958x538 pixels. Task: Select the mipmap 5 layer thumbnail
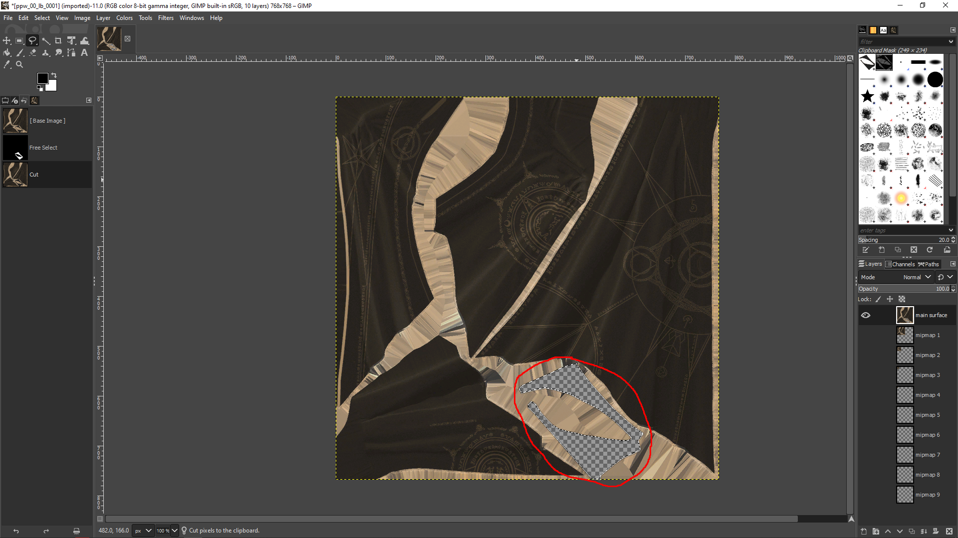pyautogui.click(x=905, y=414)
